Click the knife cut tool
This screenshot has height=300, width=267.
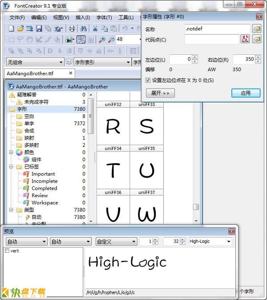[x=48, y=40]
